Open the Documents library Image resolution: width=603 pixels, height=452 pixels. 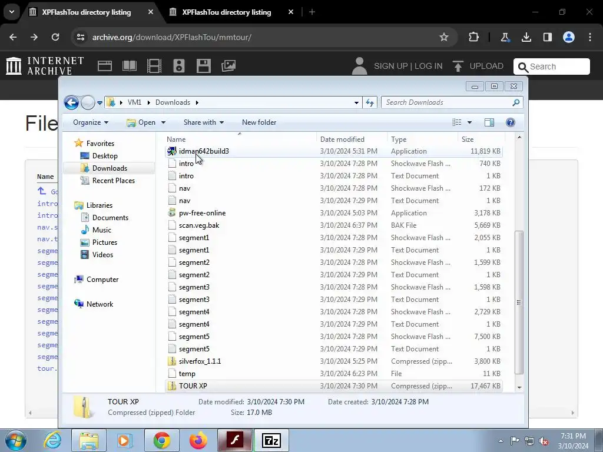pos(110,218)
